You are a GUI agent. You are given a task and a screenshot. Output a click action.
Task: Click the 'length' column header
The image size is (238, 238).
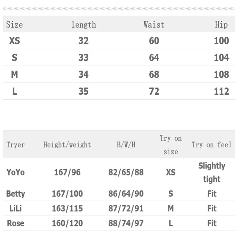pyautogui.click(x=84, y=24)
